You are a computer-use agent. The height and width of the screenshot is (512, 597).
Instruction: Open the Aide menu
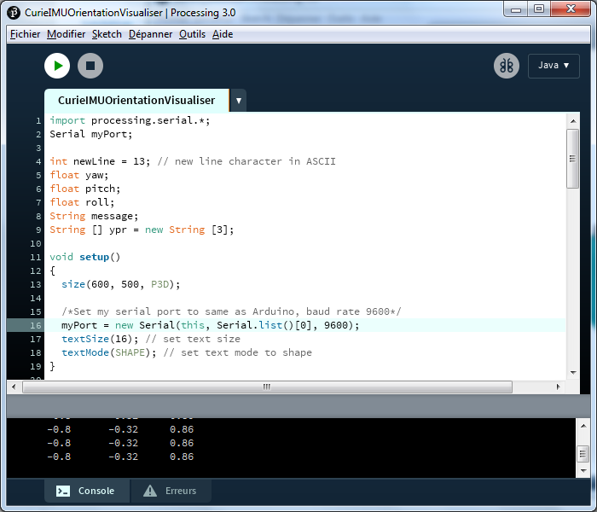coord(223,34)
